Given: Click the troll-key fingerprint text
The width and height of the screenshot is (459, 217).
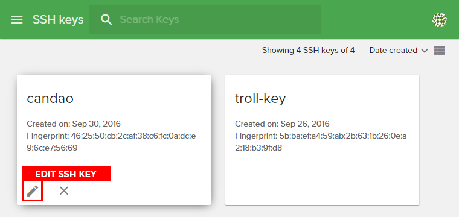Looking at the screenshot, I should coord(321,142).
